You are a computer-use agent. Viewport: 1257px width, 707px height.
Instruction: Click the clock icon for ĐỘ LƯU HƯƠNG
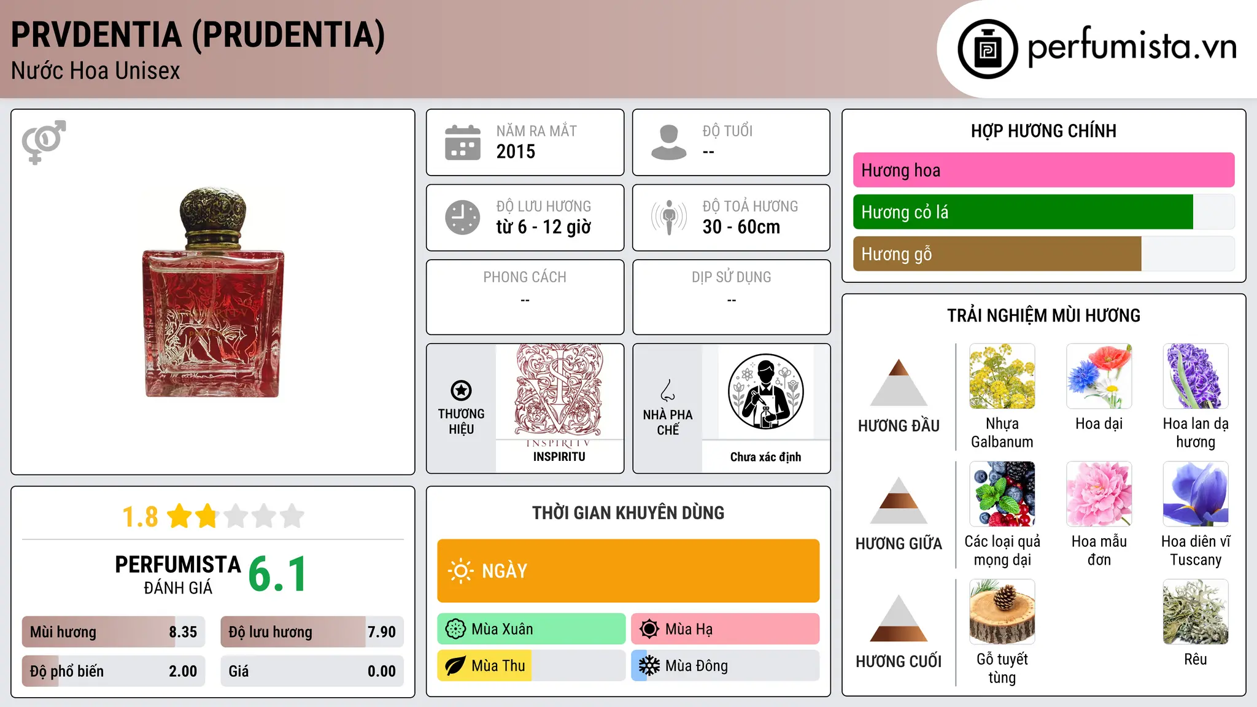463,217
